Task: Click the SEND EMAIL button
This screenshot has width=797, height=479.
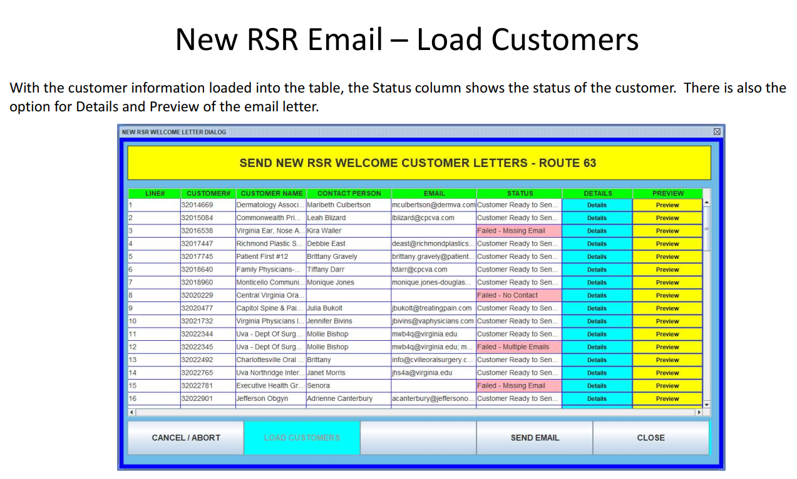Action: pyautogui.click(x=535, y=438)
